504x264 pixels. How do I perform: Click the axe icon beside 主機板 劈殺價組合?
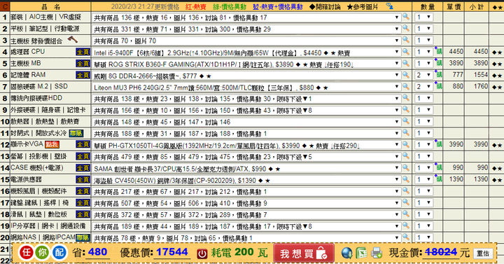(x=73, y=39)
